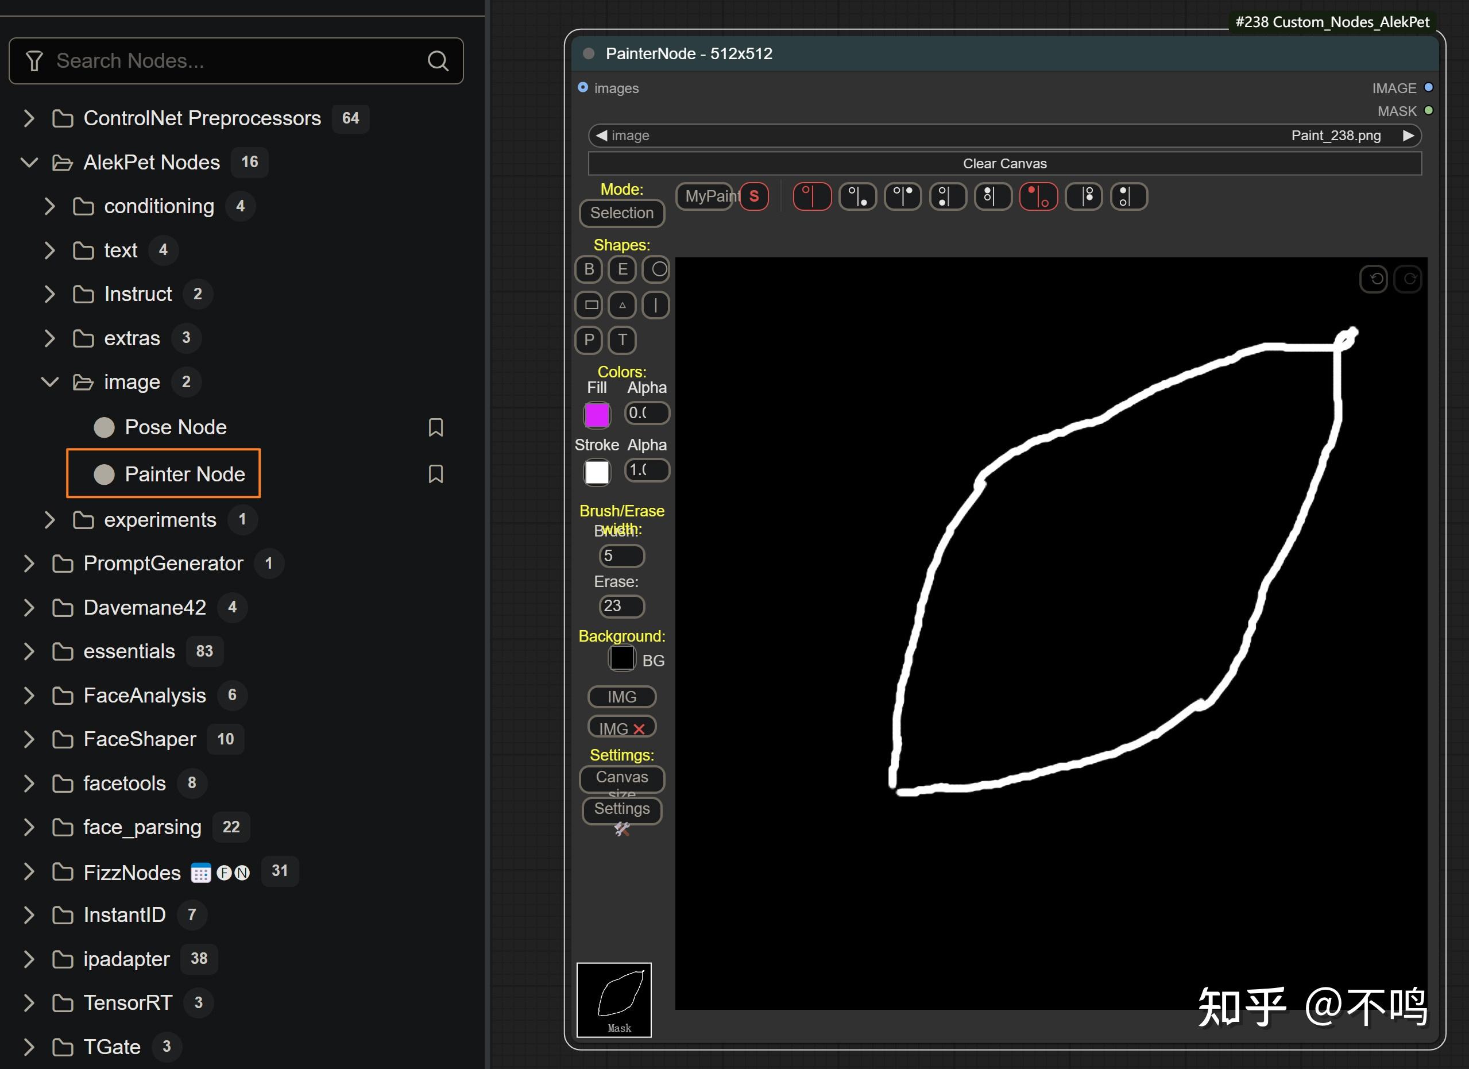Open the ipadapter node category

(x=126, y=959)
